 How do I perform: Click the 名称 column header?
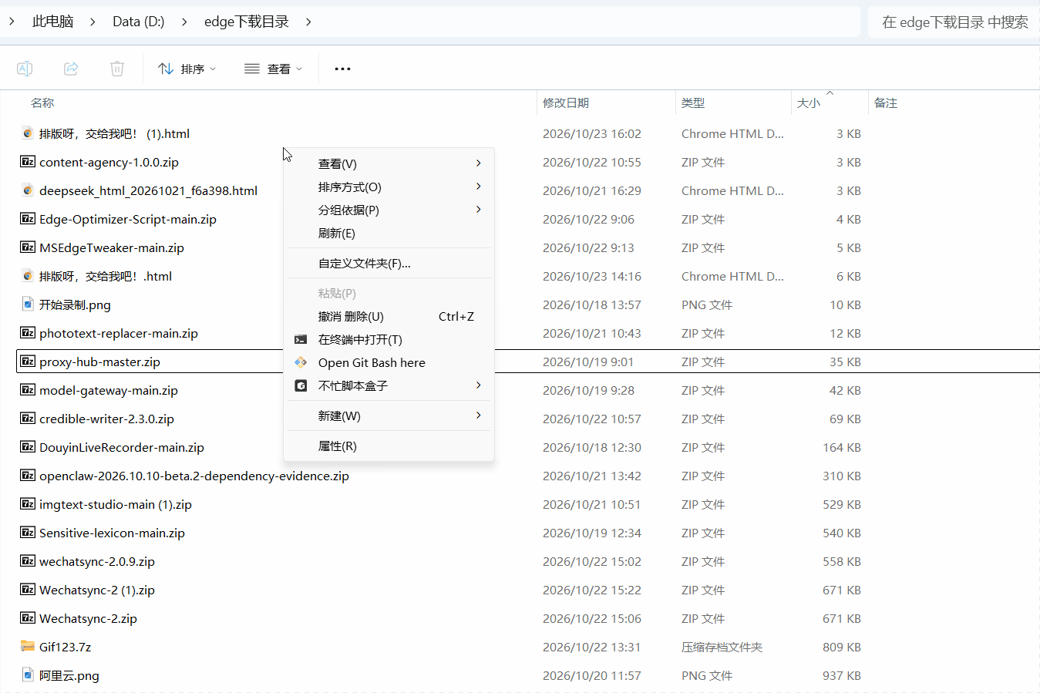pyautogui.click(x=42, y=103)
